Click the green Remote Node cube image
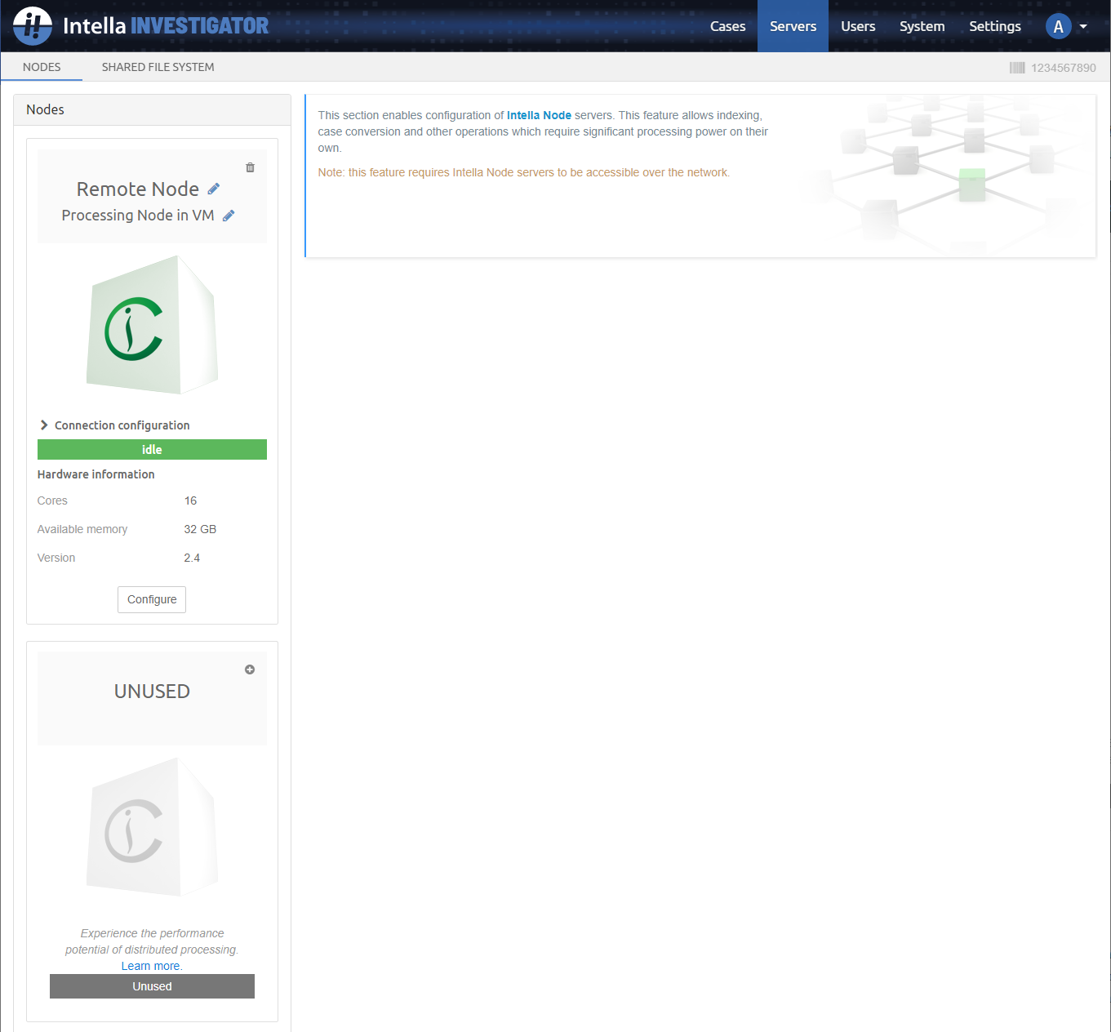The height and width of the screenshot is (1032, 1111). (x=152, y=325)
